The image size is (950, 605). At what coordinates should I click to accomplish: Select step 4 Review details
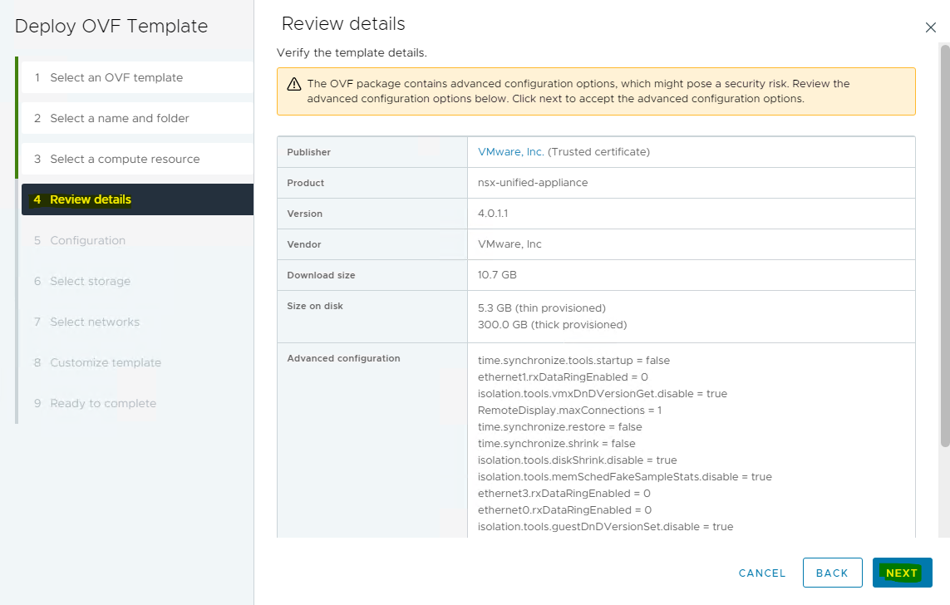pos(91,199)
